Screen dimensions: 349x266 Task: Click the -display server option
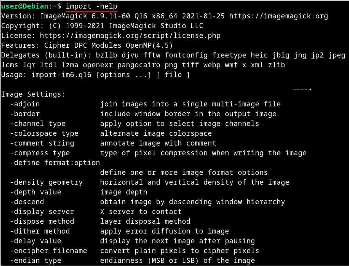(x=42, y=212)
